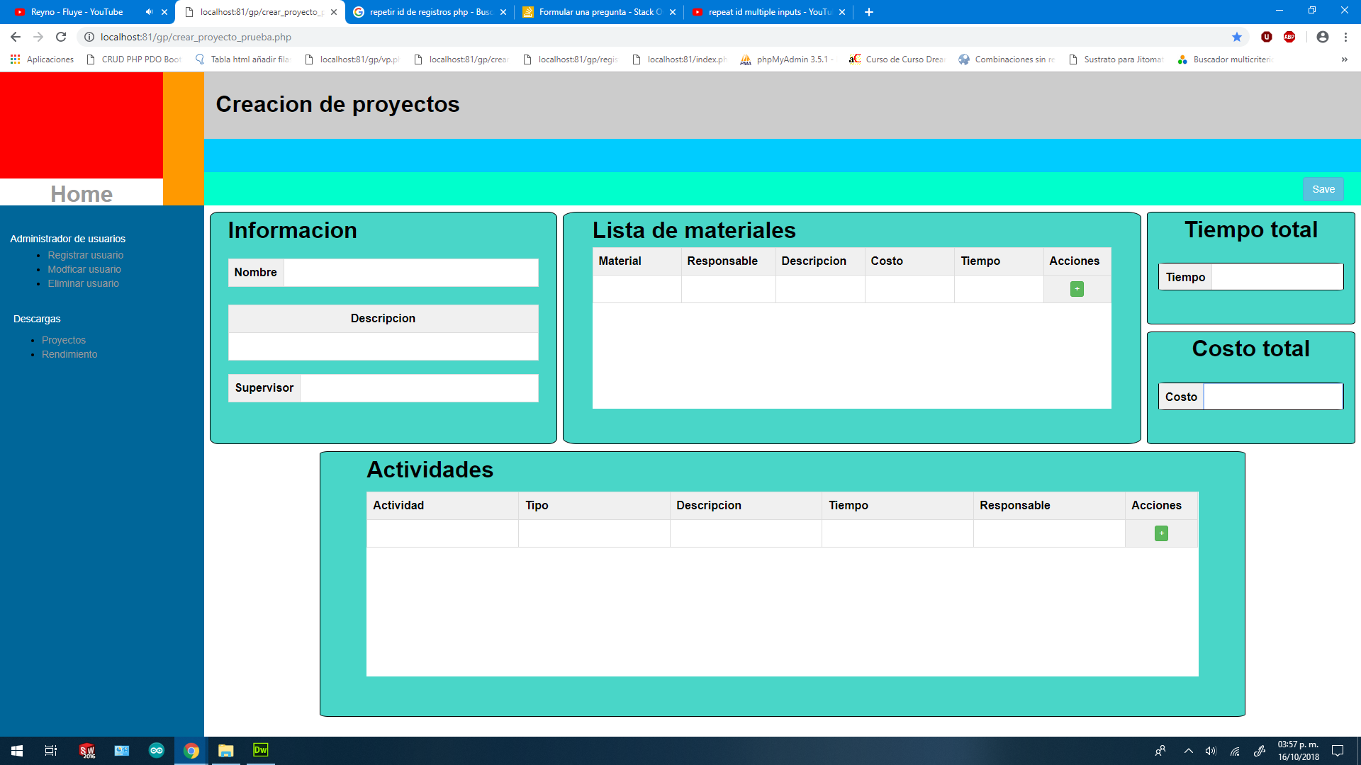Open the Curso de Curso Drea bookmark
This screenshot has width=1361, height=765.
click(897, 59)
